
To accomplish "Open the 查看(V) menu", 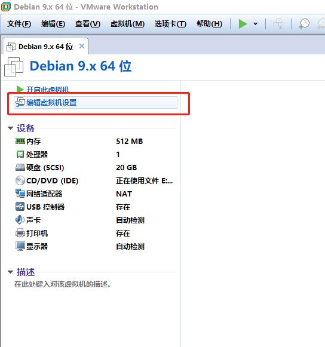I will point(88,24).
